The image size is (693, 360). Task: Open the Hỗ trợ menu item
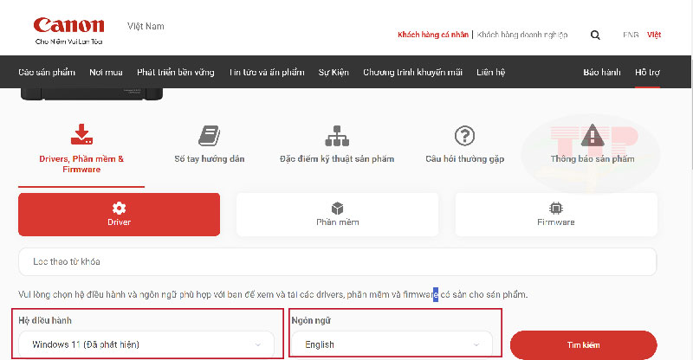click(647, 72)
